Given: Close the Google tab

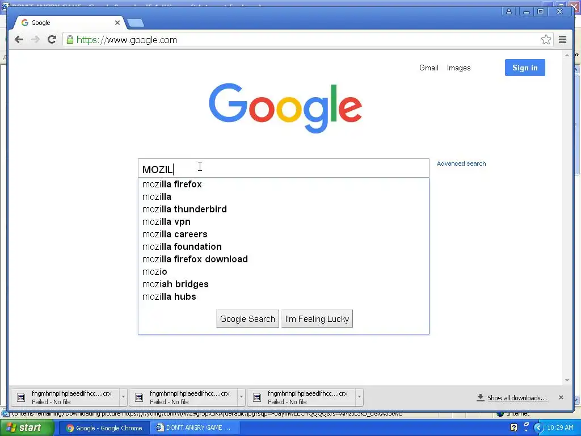Looking at the screenshot, I should click(117, 23).
